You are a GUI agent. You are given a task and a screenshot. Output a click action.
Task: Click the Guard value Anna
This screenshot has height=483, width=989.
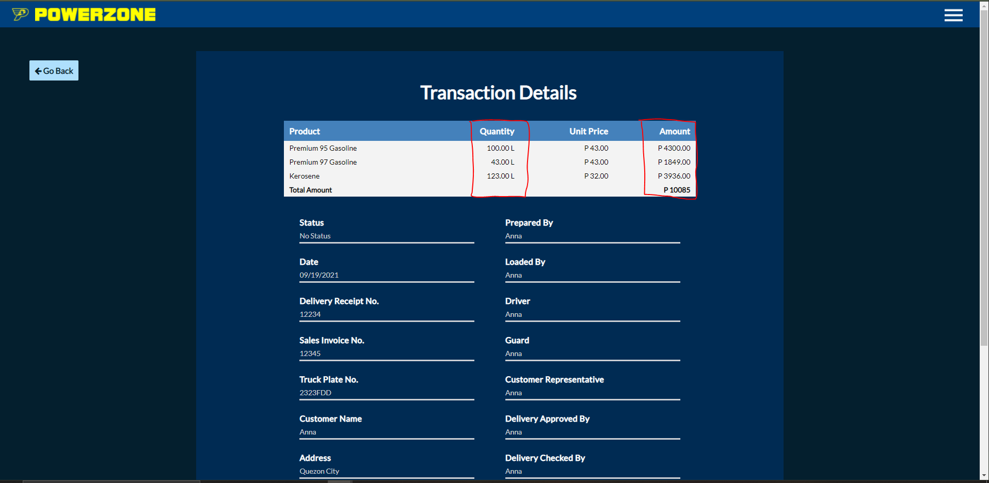pos(513,353)
